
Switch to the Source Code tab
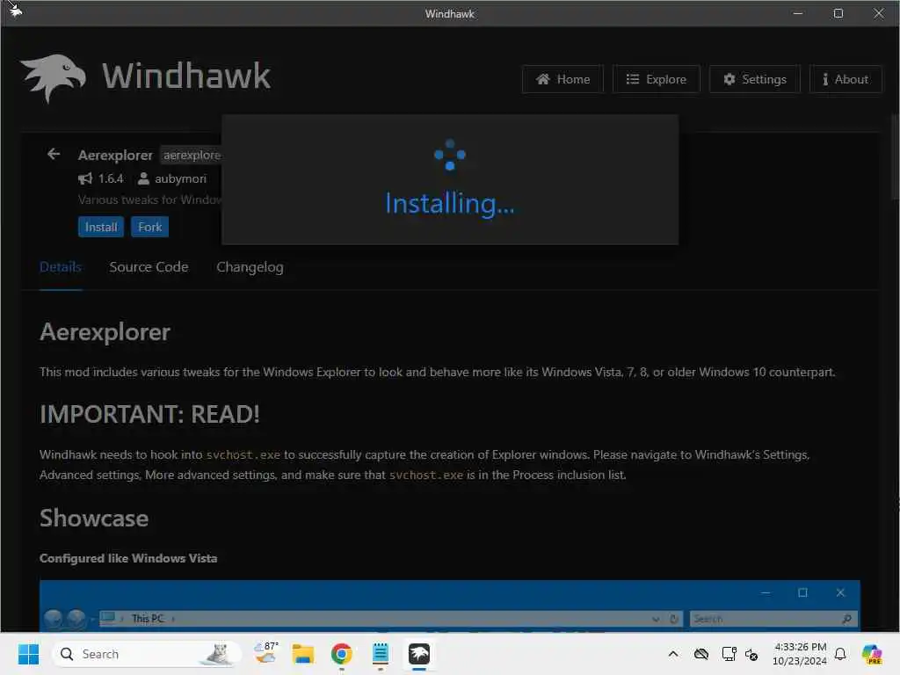click(149, 267)
